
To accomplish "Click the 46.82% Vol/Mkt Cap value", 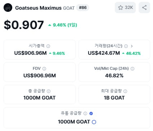I will pos(114,76).
